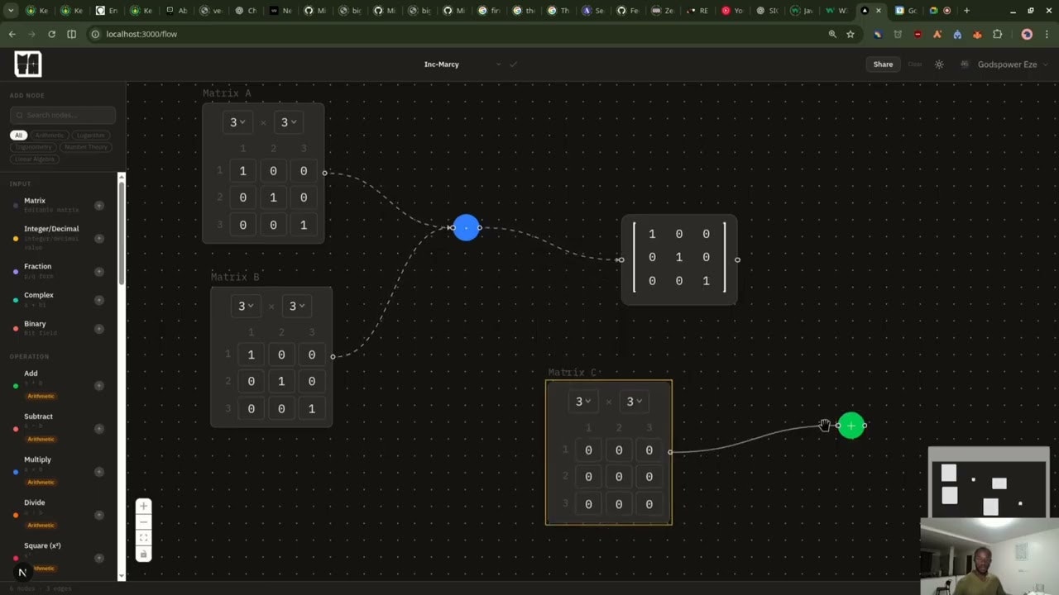1059x595 pixels.
Task: Toggle the Arithmetic filter chip
Action: point(49,135)
